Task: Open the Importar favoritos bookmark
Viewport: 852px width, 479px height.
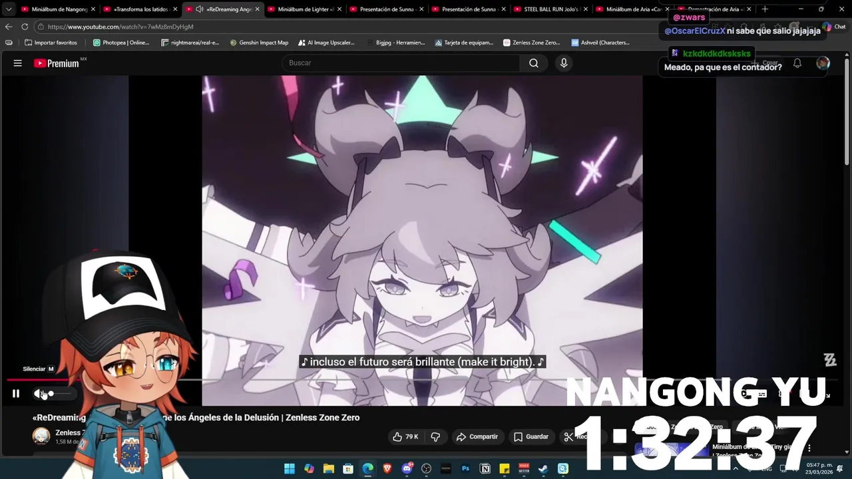Action: pos(51,43)
